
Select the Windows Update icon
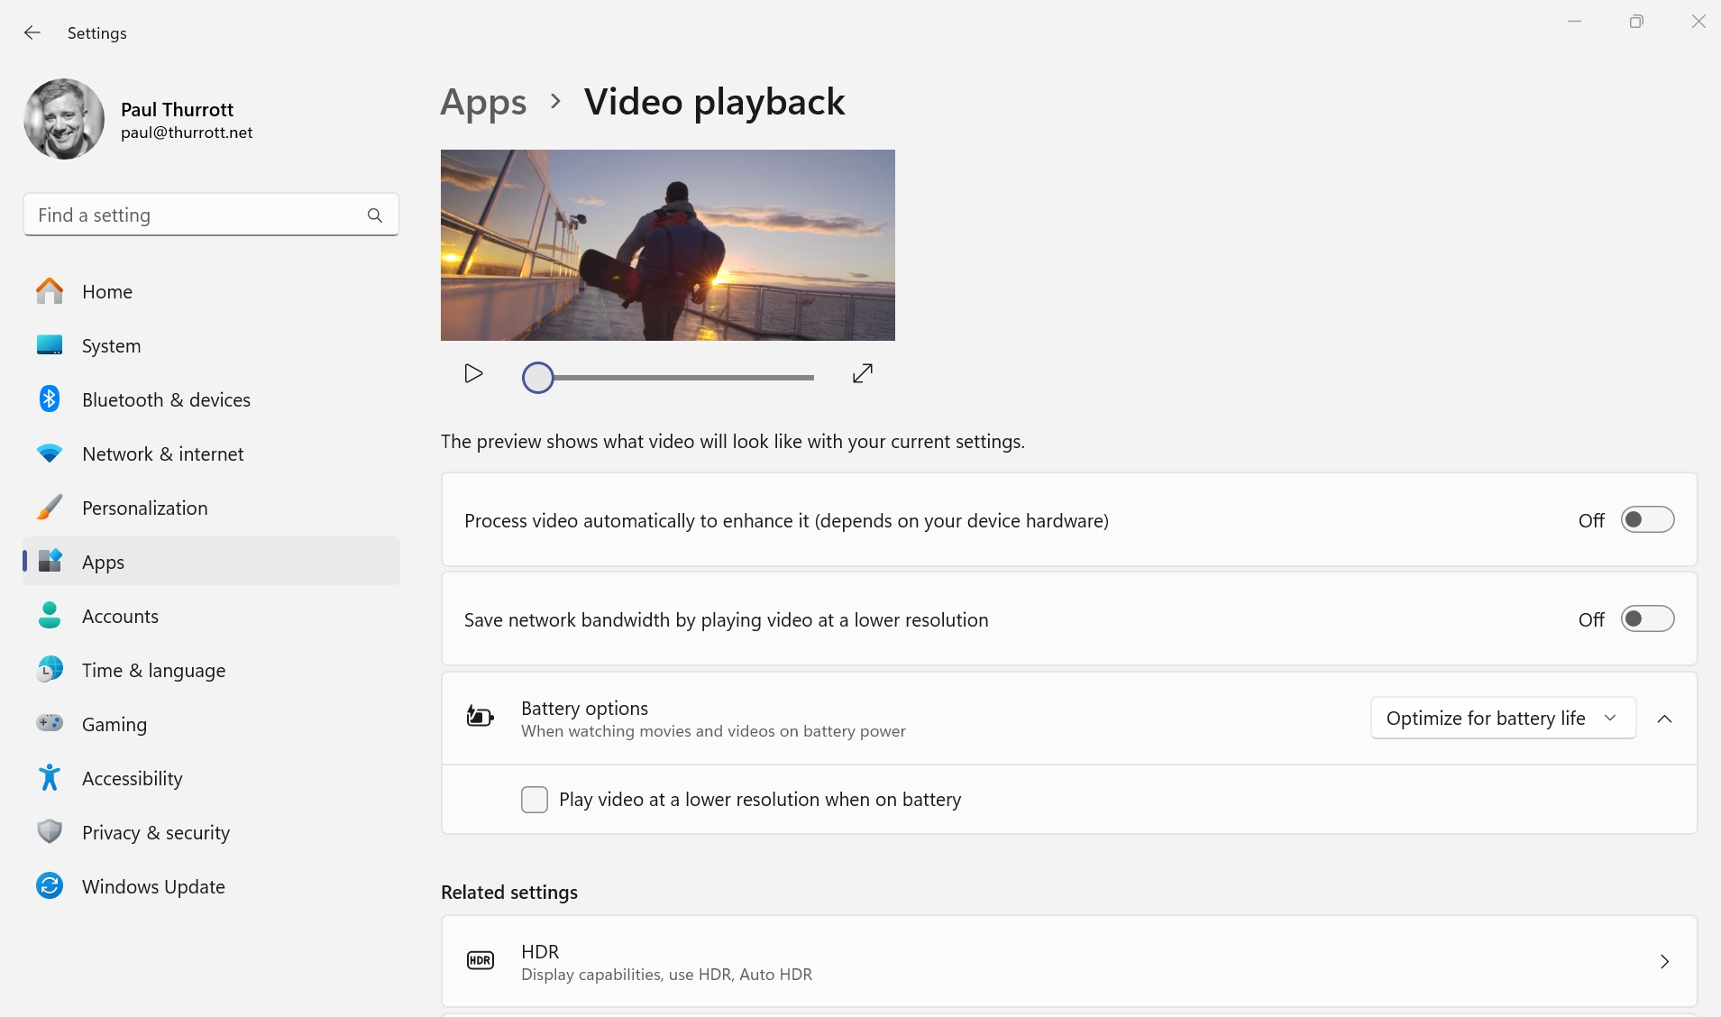(x=50, y=886)
